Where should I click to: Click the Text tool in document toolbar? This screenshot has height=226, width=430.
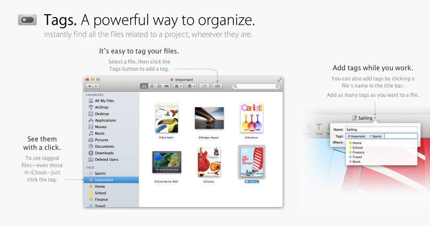tap(319, 130)
